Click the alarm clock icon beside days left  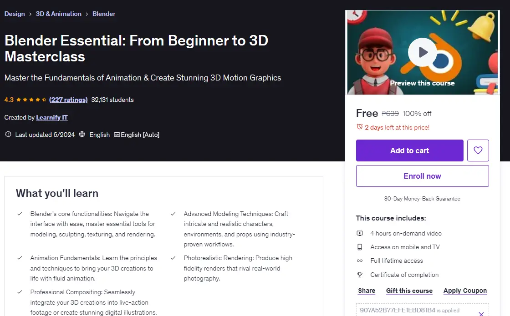(x=359, y=127)
